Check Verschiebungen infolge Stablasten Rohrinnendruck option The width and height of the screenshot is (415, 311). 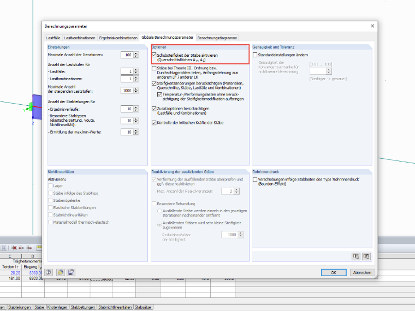pyautogui.click(x=255, y=180)
